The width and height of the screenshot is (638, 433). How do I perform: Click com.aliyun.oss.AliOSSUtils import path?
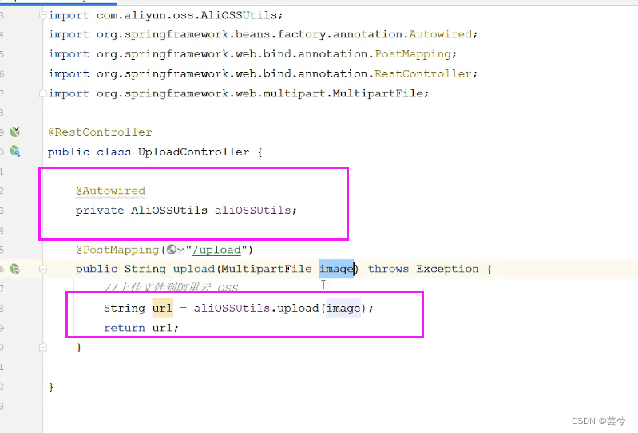pos(187,15)
